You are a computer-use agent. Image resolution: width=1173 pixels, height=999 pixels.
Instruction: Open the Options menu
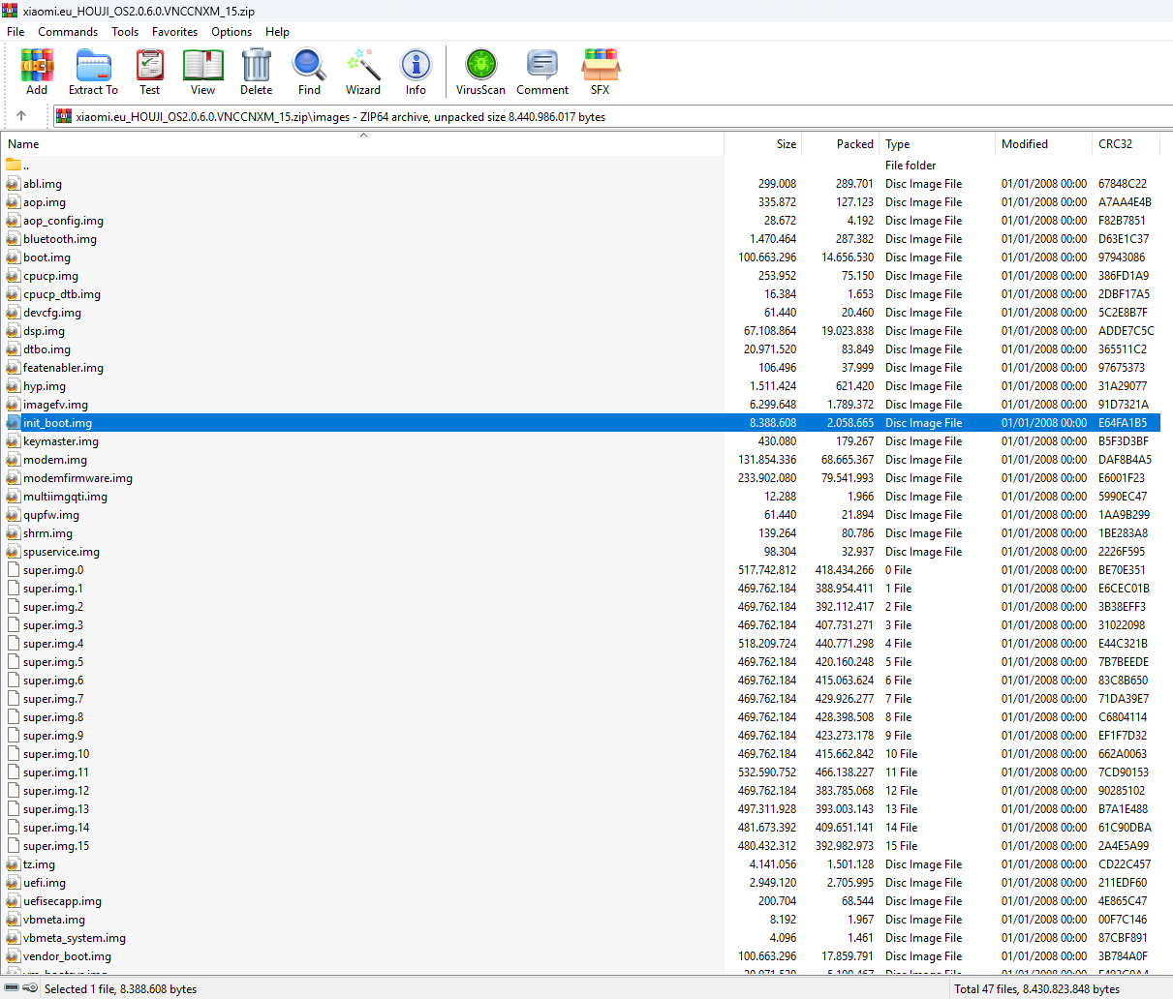point(232,32)
